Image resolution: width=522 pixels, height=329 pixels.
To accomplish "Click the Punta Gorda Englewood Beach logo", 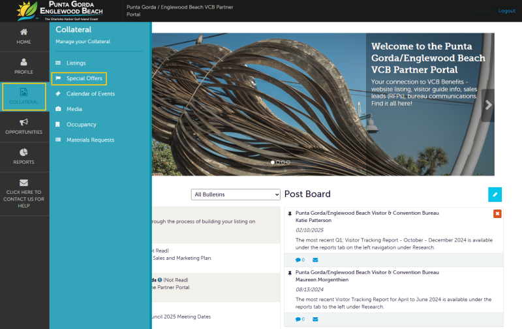I will (60, 10).
